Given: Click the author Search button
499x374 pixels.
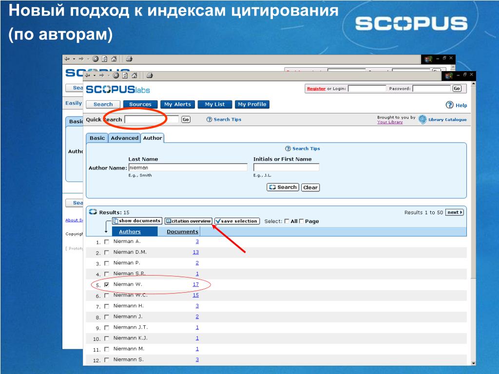Looking at the screenshot, I should 283,187.
